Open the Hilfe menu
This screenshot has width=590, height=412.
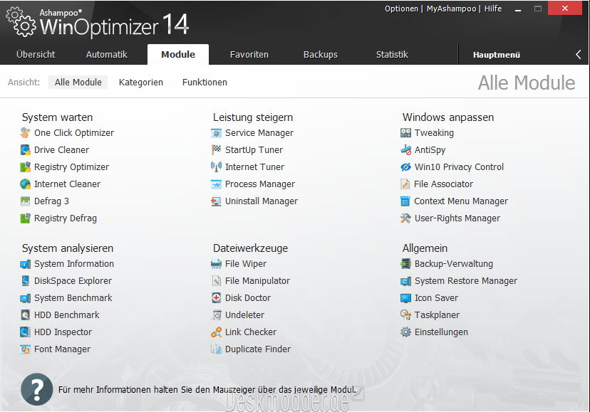(x=493, y=9)
